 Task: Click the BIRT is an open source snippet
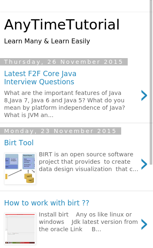point(89,162)
